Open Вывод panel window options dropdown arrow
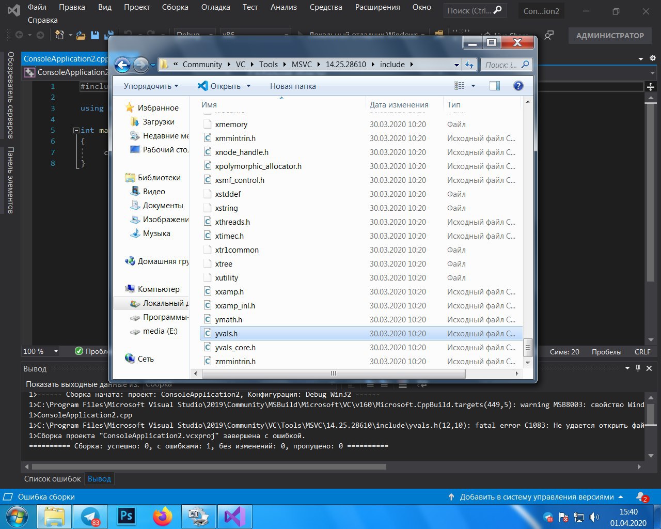The image size is (661, 529). [x=627, y=368]
